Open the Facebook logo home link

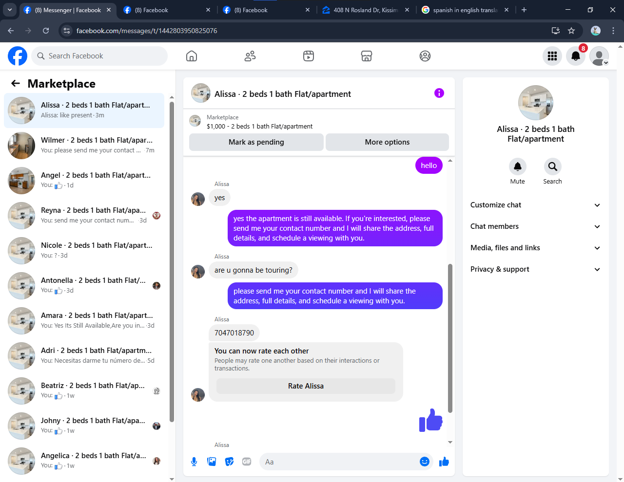18,56
